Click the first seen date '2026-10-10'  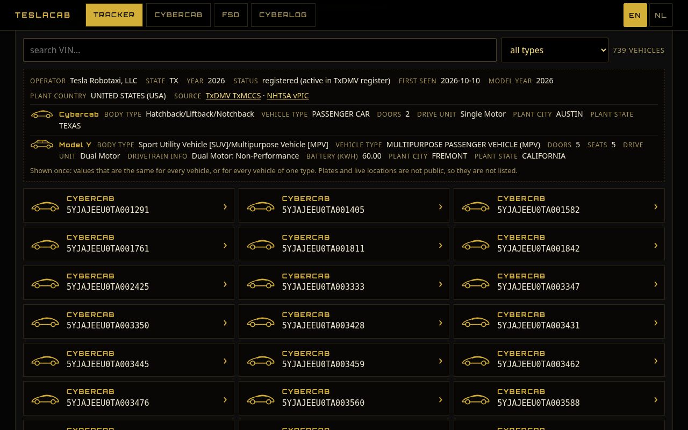tap(460, 81)
